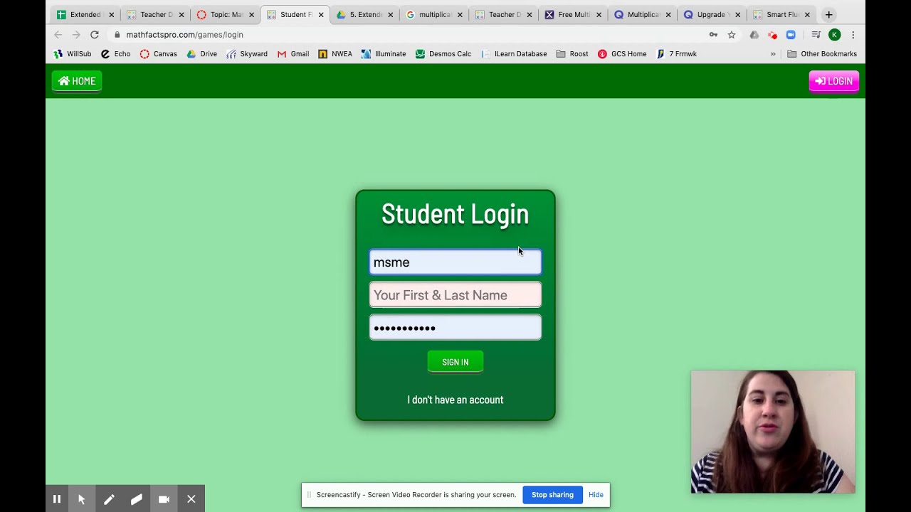Open the Screencastify extension icon
This screenshot has width=911, height=512.
[772, 35]
